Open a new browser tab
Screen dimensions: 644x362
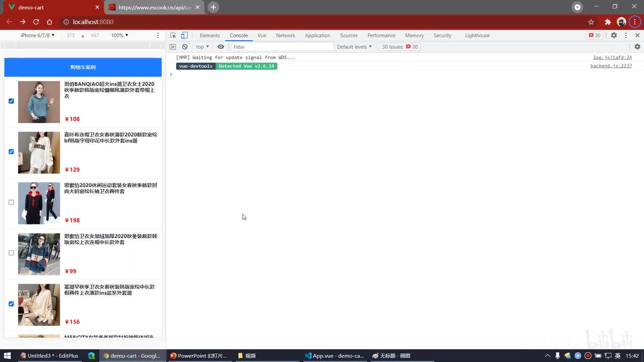click(213, 7)
